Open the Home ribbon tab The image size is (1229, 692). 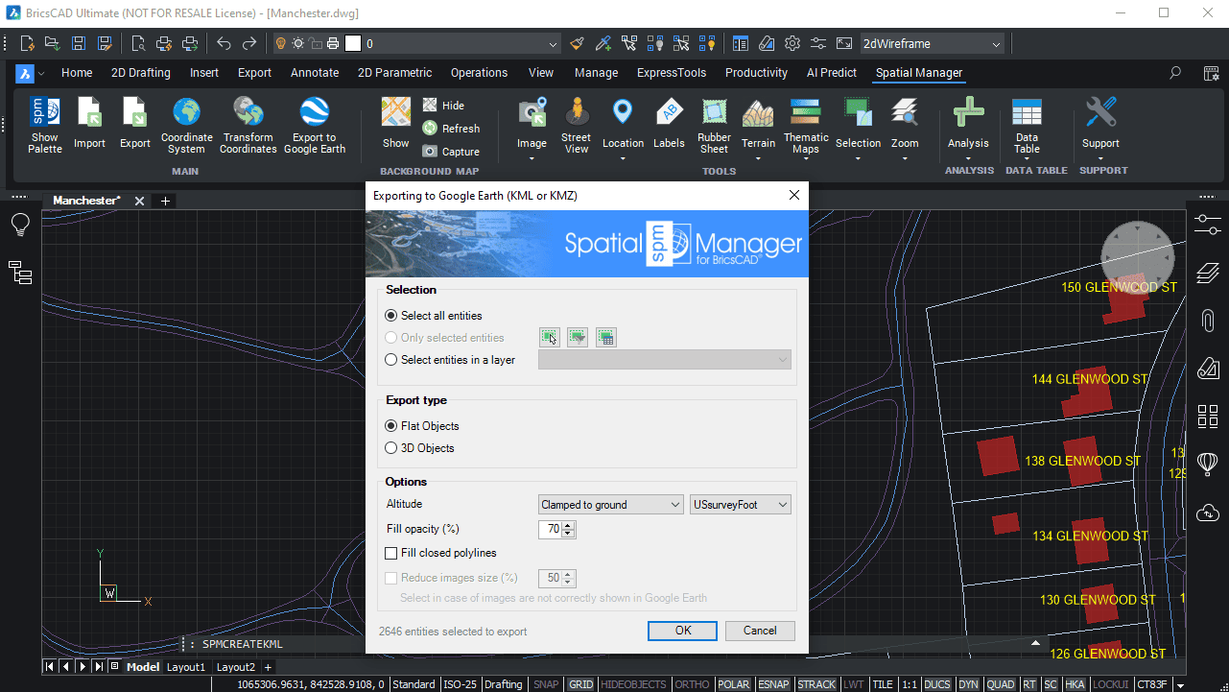77,73
